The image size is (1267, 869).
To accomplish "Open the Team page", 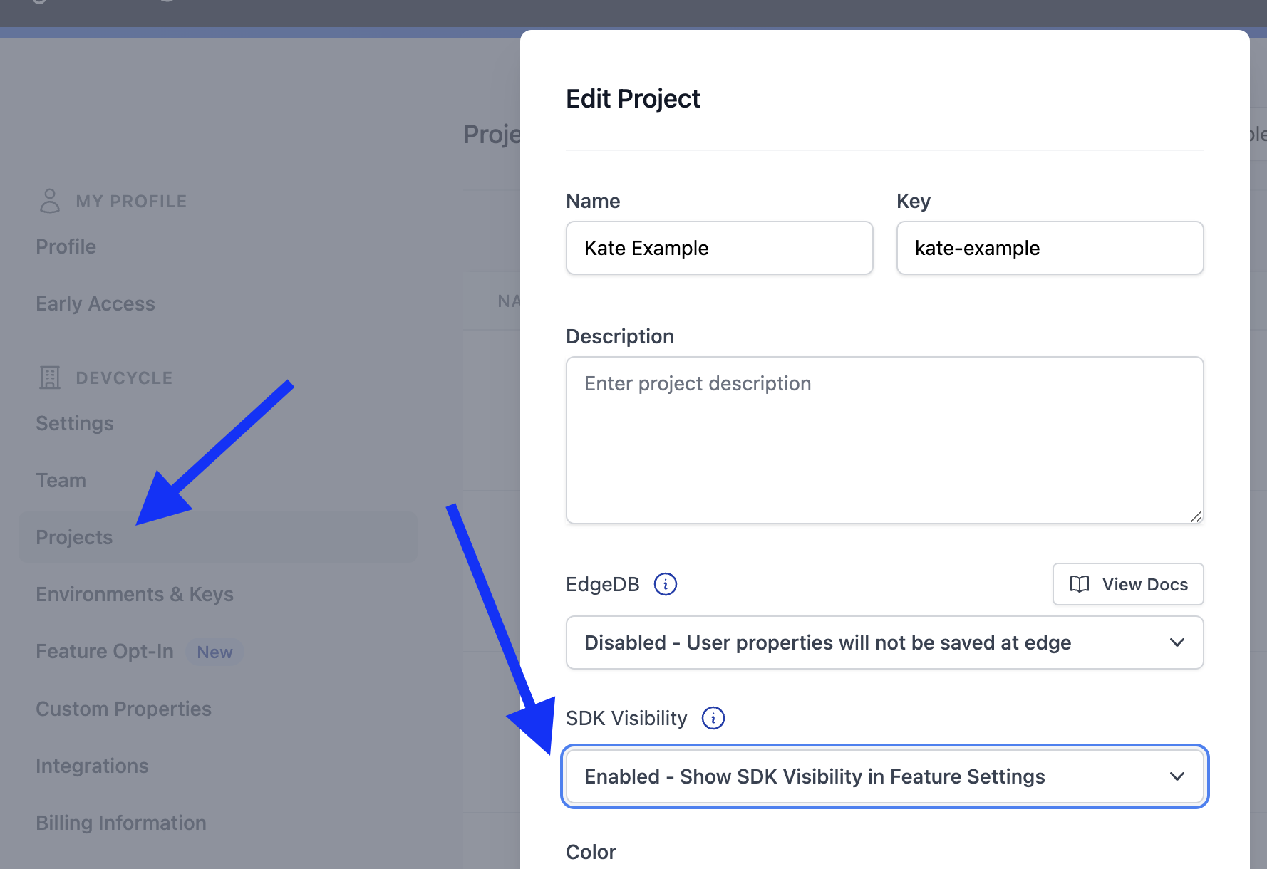I will pyautogui.click(x=61, y=480).
